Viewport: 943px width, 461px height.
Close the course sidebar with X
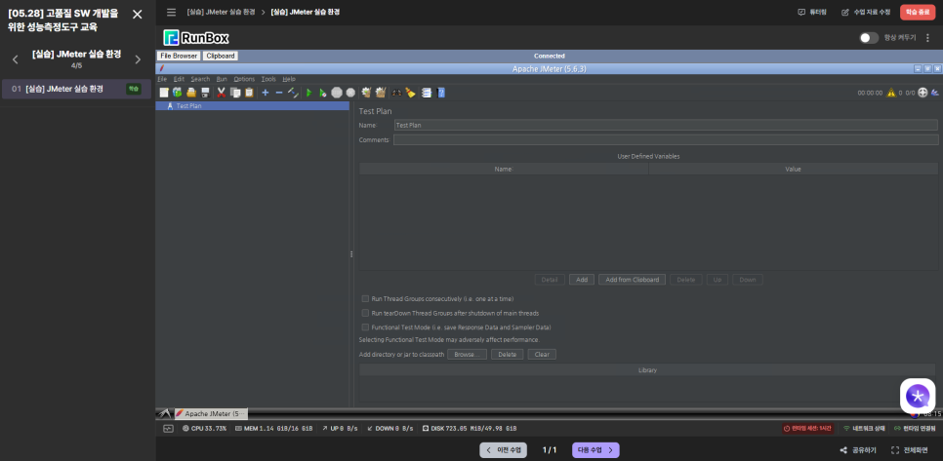pos(137,15)
